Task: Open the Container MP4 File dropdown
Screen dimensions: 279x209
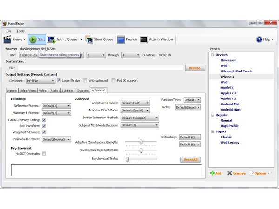Action: (x=40, y=81)
